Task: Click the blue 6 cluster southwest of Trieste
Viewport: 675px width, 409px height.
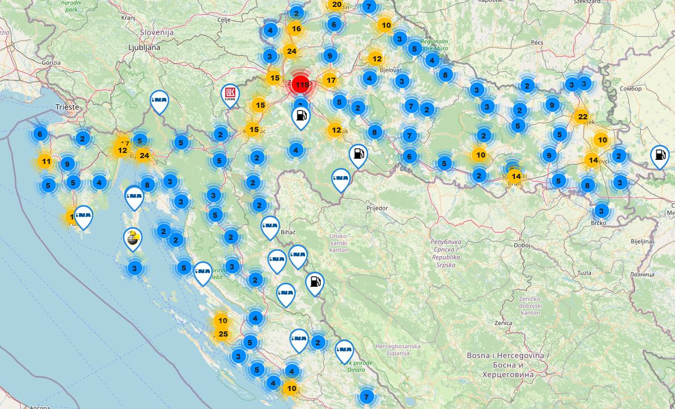Action: (x=39, y=134)
